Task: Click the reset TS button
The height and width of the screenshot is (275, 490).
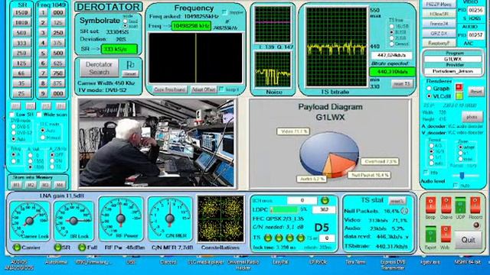Action: (402, 83)
